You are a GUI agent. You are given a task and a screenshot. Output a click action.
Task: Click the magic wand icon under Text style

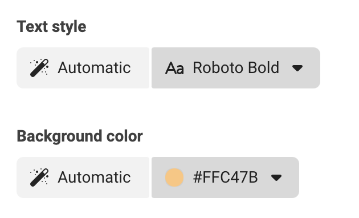pyautogui.click(x=39, y=68)
